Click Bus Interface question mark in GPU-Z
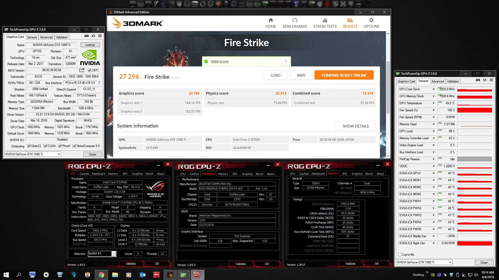This screenshot has height=280, width=499. pyautogui.click(x=99, y=83)
